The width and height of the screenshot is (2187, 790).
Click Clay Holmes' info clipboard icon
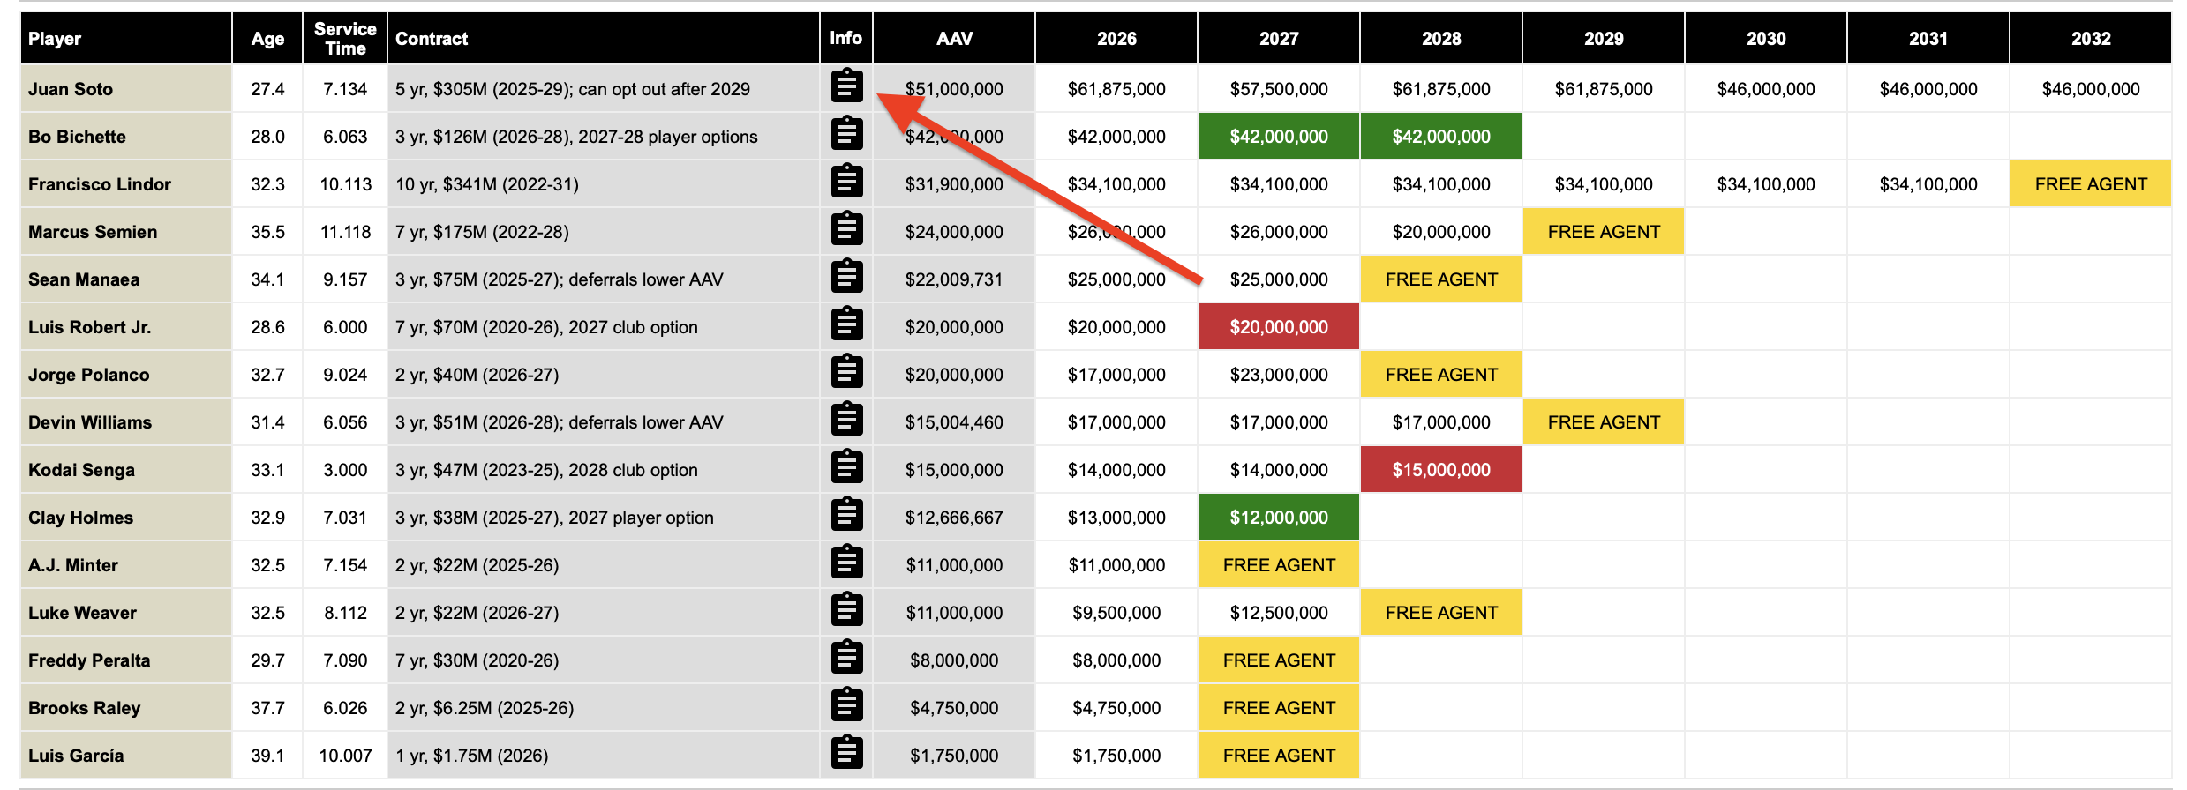coord(846,516)
